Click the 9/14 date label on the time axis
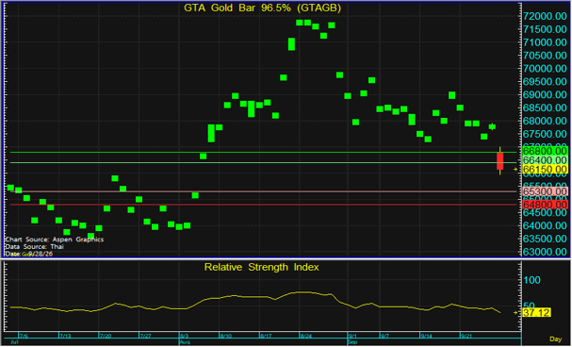The height and width of the screenshot is (347, 572). [x=426, y=336]
